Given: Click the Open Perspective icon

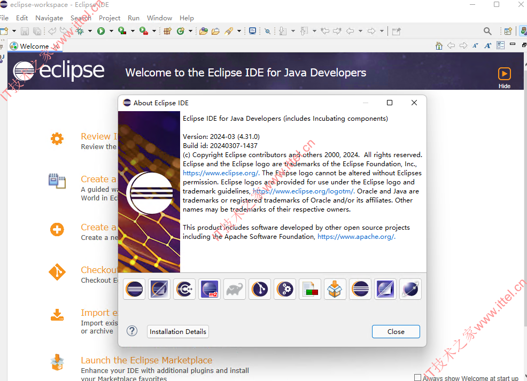Looking at the screenshot, I should pos(508,31).
